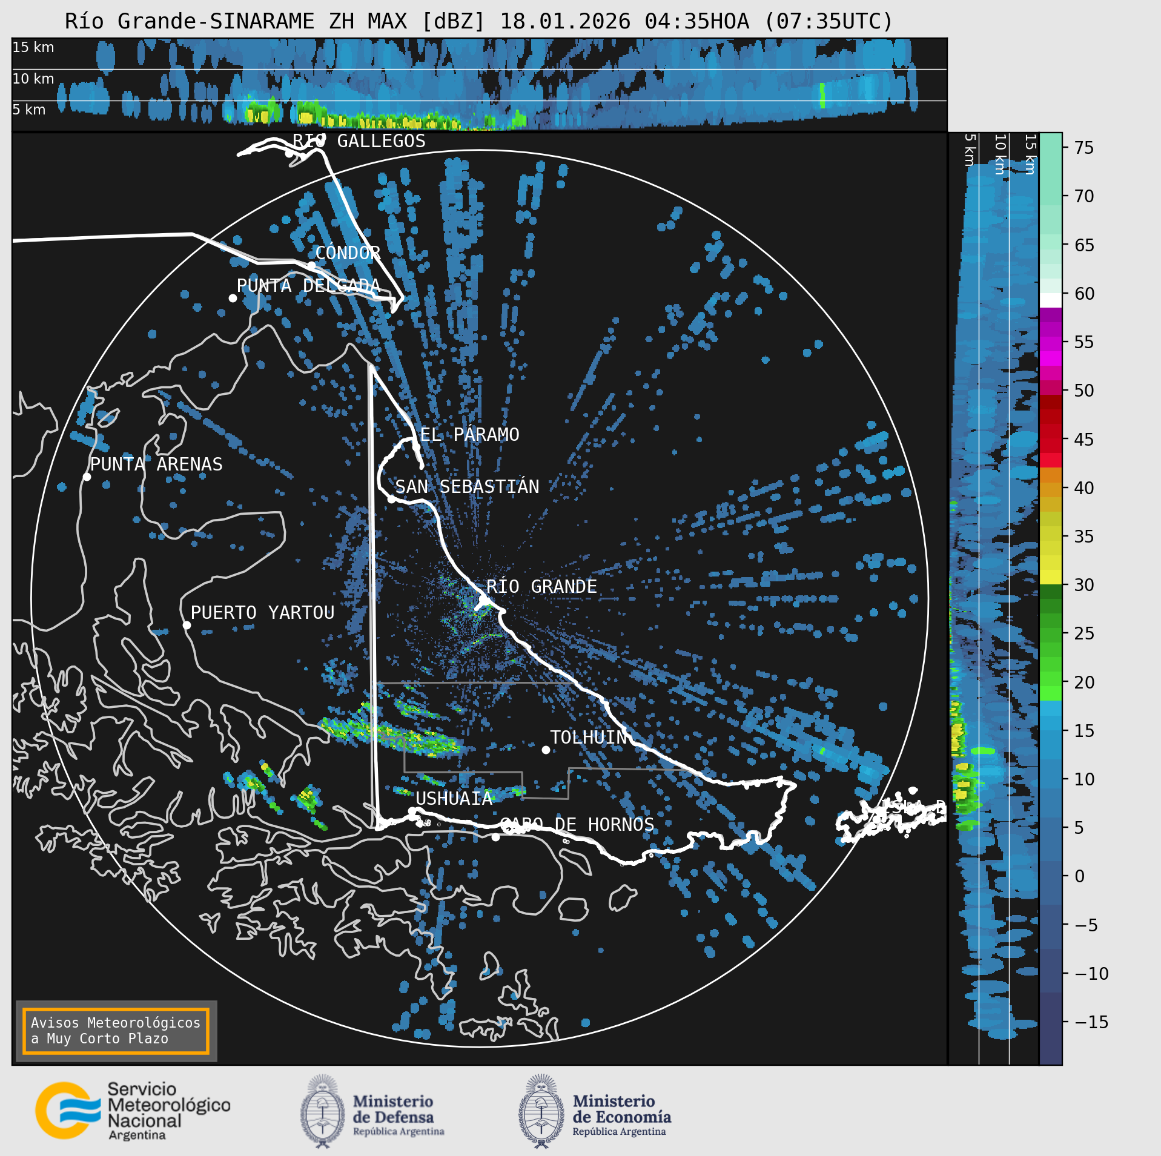Click the Ministerio de Economía emblem
Image resolution: width=1161 pixels, height=1156 pixels.
[x=541, y=1111]
